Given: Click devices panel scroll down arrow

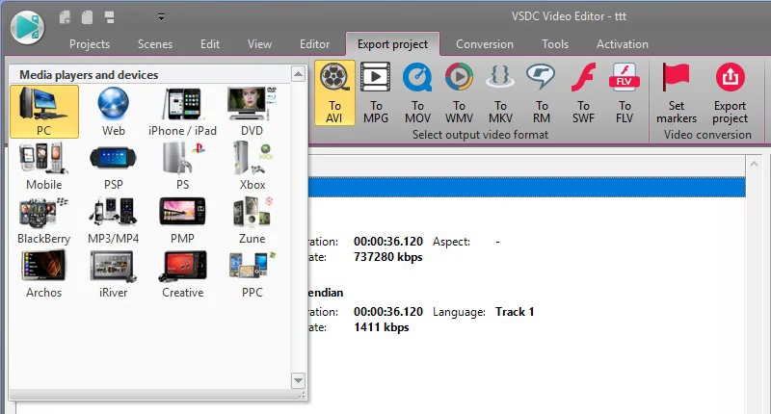Looking at the screenshot, I should pyautogui.click(x=298, y=380).
